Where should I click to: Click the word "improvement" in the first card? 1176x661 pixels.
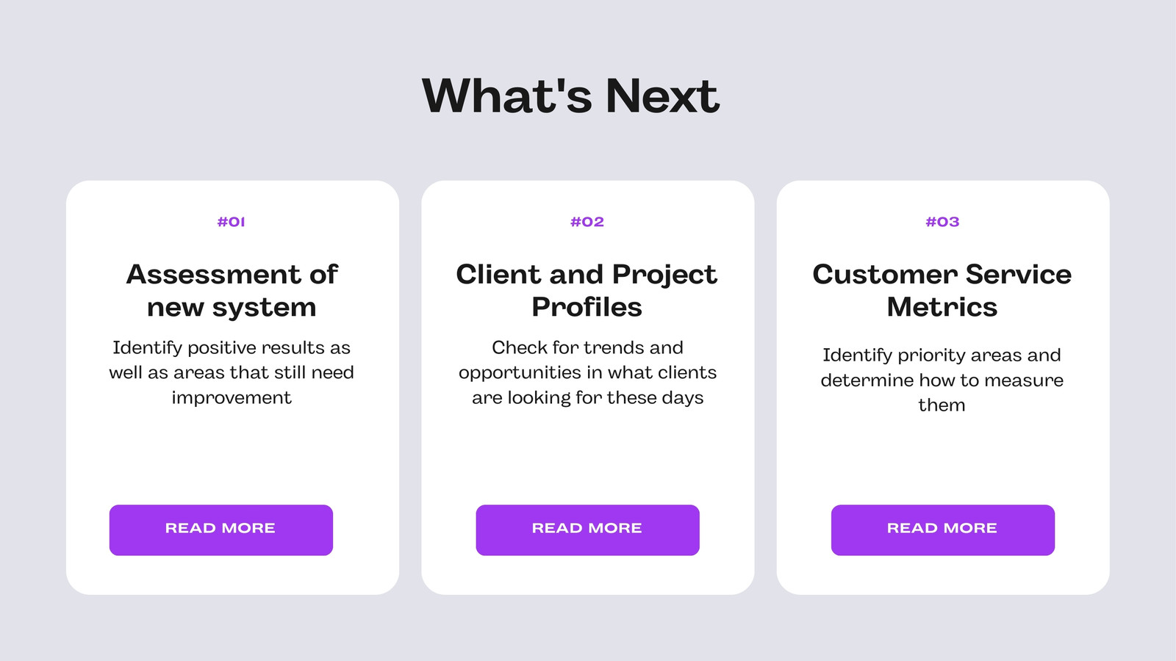coord(232,397)
